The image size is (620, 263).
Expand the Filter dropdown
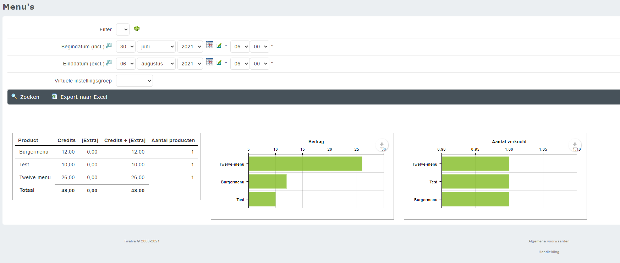123,29
